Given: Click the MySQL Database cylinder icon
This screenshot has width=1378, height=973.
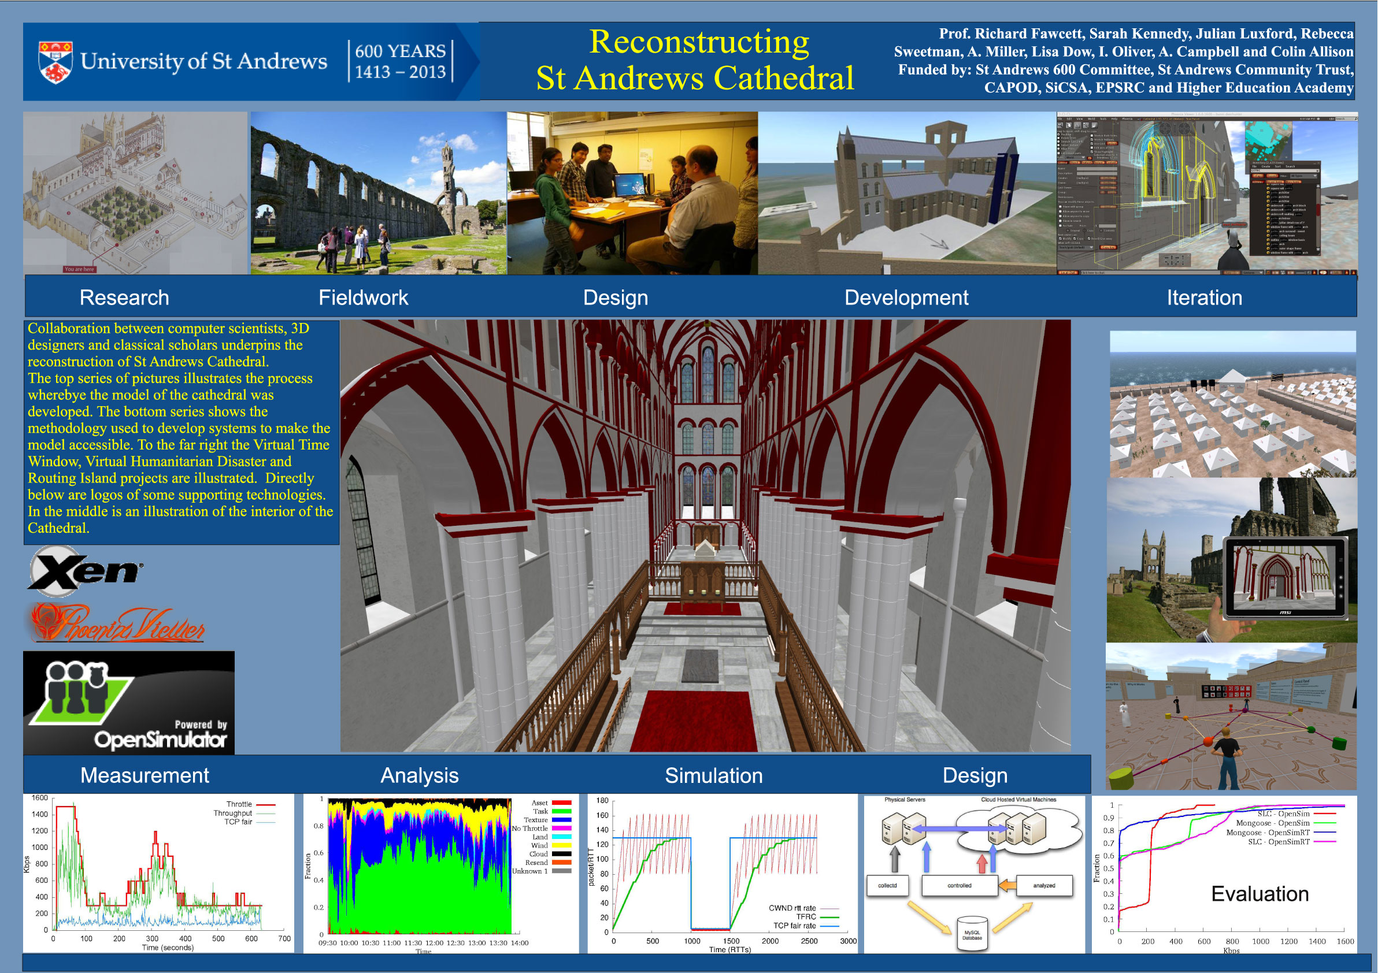Looking at the screenshot, I should [972, 933].
